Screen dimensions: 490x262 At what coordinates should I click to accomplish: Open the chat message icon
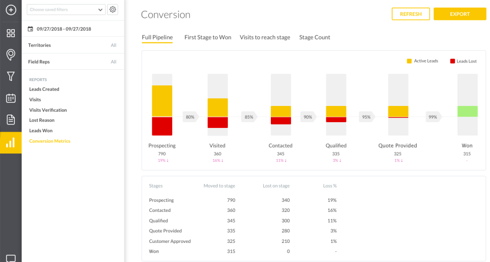[x=11, y=258]
